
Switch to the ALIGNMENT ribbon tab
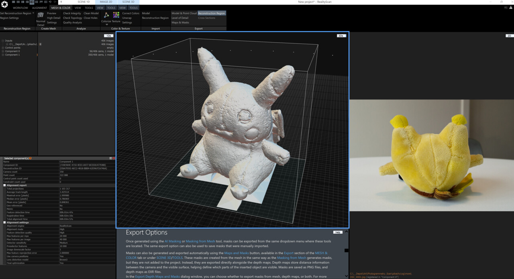click(x=39, y=8)
